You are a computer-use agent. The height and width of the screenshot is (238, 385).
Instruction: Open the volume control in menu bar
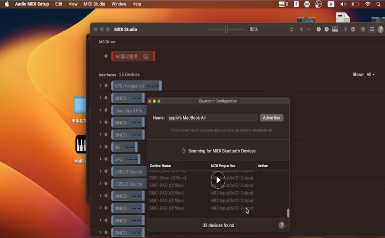point(343,4)
